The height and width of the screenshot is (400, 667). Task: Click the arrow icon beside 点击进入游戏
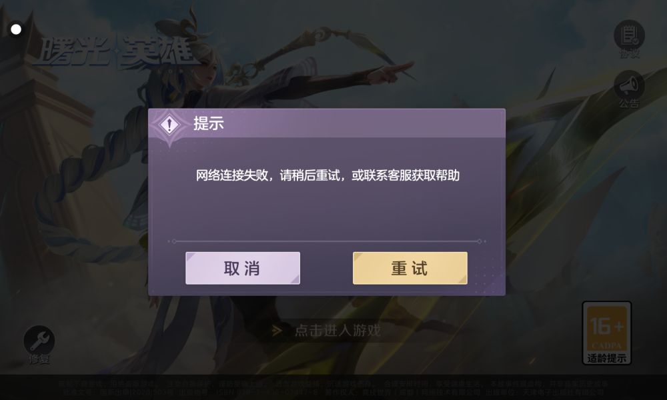pos(277,330)
